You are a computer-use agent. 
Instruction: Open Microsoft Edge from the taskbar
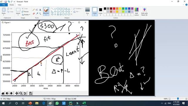(x=44, y=103)
